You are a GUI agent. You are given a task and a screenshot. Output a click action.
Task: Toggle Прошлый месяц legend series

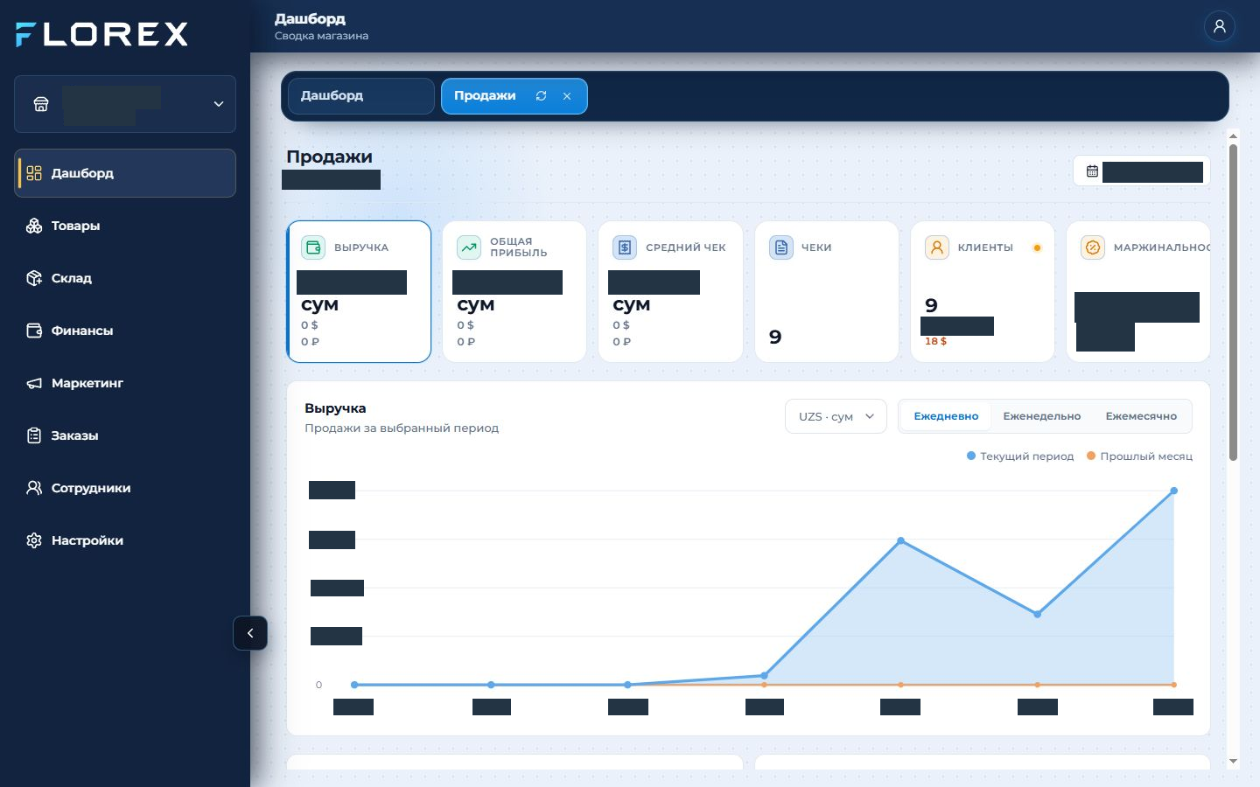pyautogui.click(x=1139, y=456)
